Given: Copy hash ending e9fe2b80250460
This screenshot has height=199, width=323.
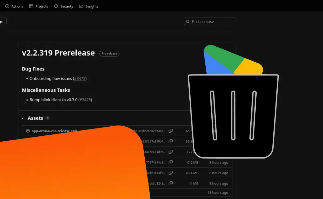Looking at the screenshot, I should 170,131.
